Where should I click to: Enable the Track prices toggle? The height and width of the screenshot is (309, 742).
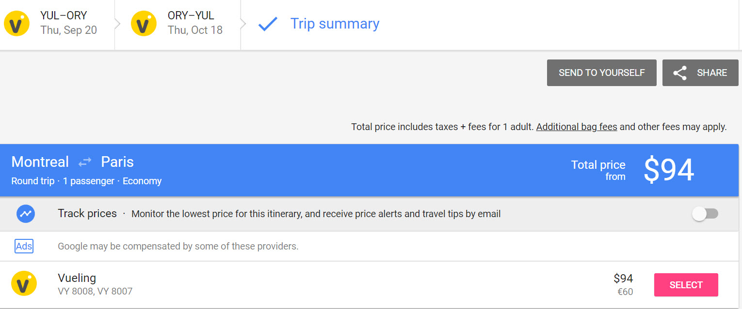(x=706, y=214)
